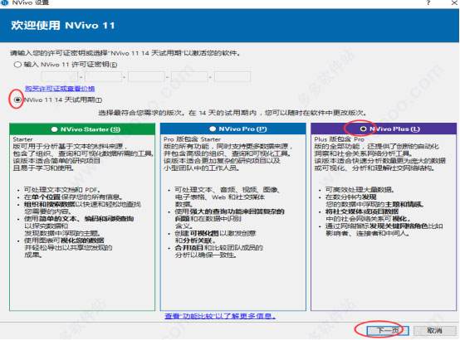The height and width of the screenshot is (340, 460).
Task: Select the enter NVivo 11 license key option
Action: 17,65
